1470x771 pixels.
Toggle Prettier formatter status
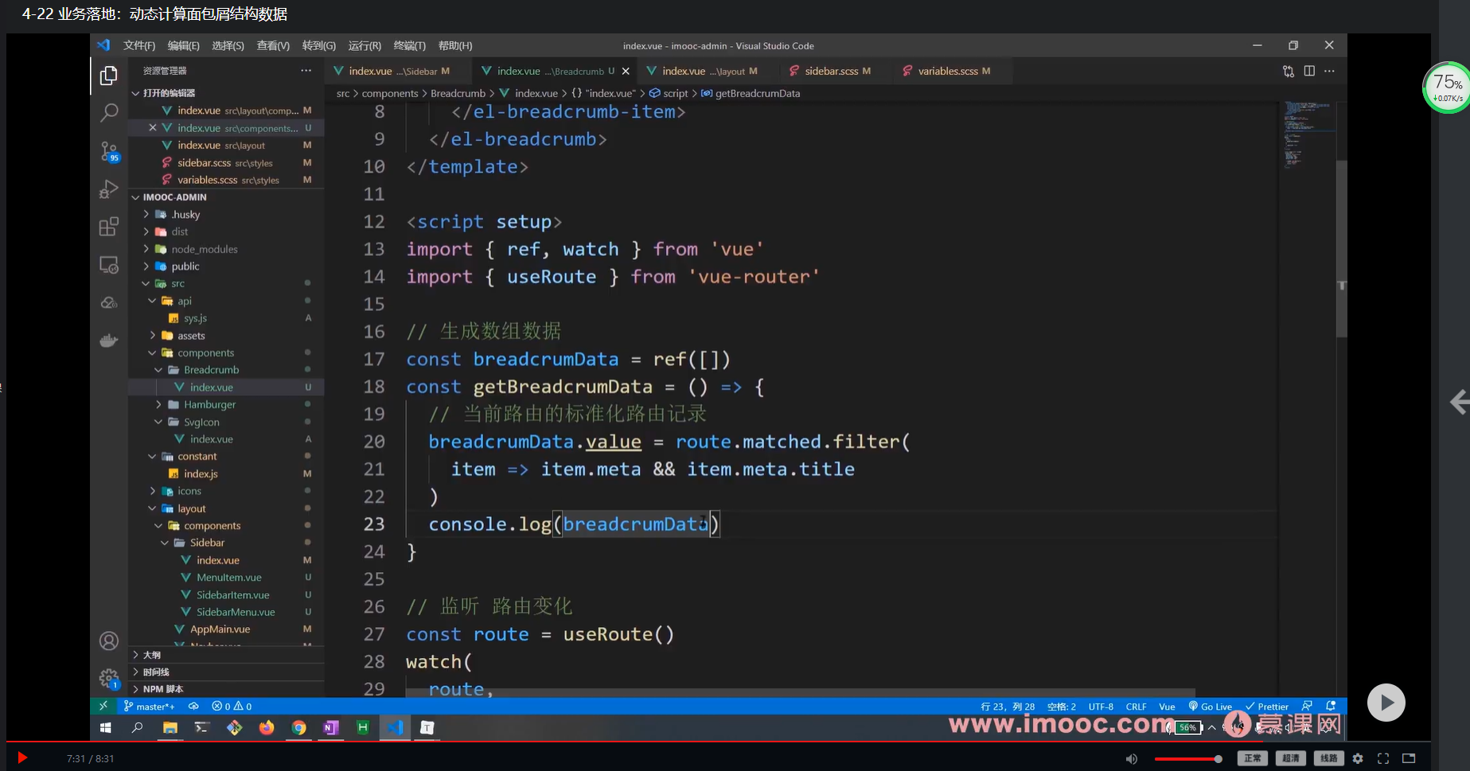(x=1267, y=706)
